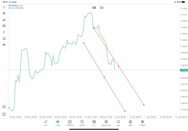The width and height of the screenshot is (188, 131).
Task: Open the ข่าว (News) tab
Action: tap(94, 123)
